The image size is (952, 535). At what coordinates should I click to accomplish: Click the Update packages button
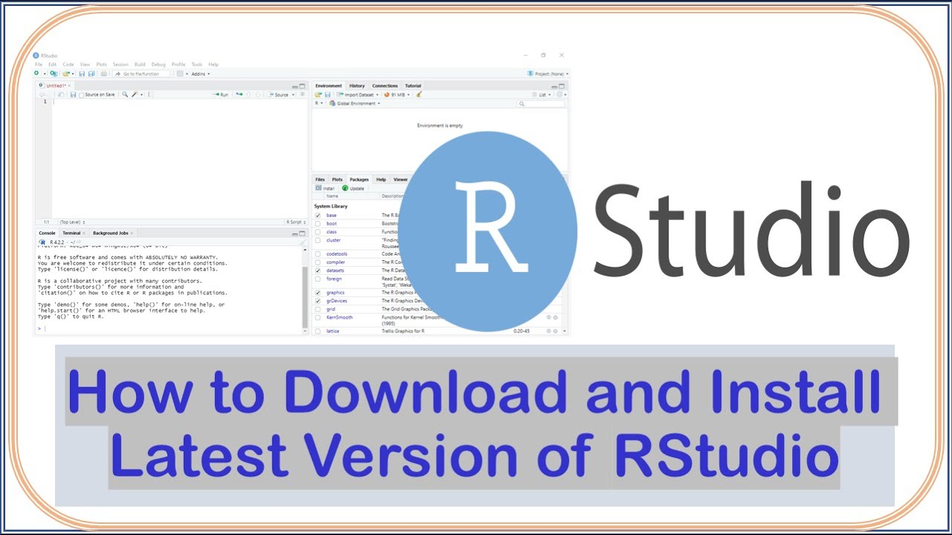[353, 188]
